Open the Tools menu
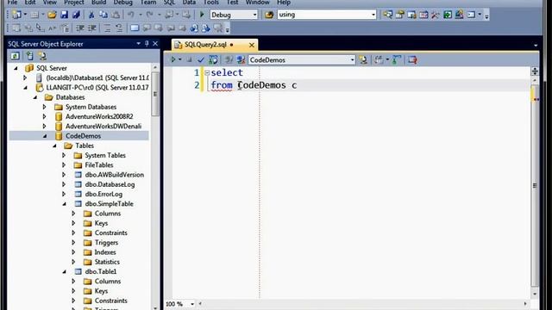 tap(210, 3)
